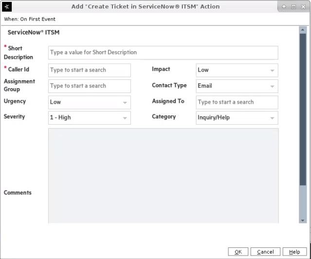
Task: Click the Cancel button
Action: tap(265, 252)
